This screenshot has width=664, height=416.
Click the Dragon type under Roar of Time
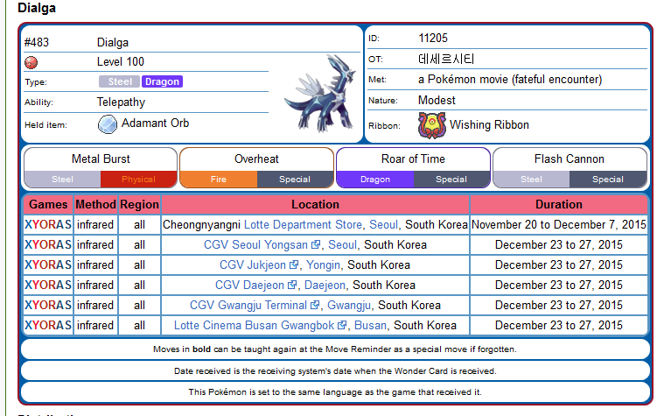tap(375, 180)
